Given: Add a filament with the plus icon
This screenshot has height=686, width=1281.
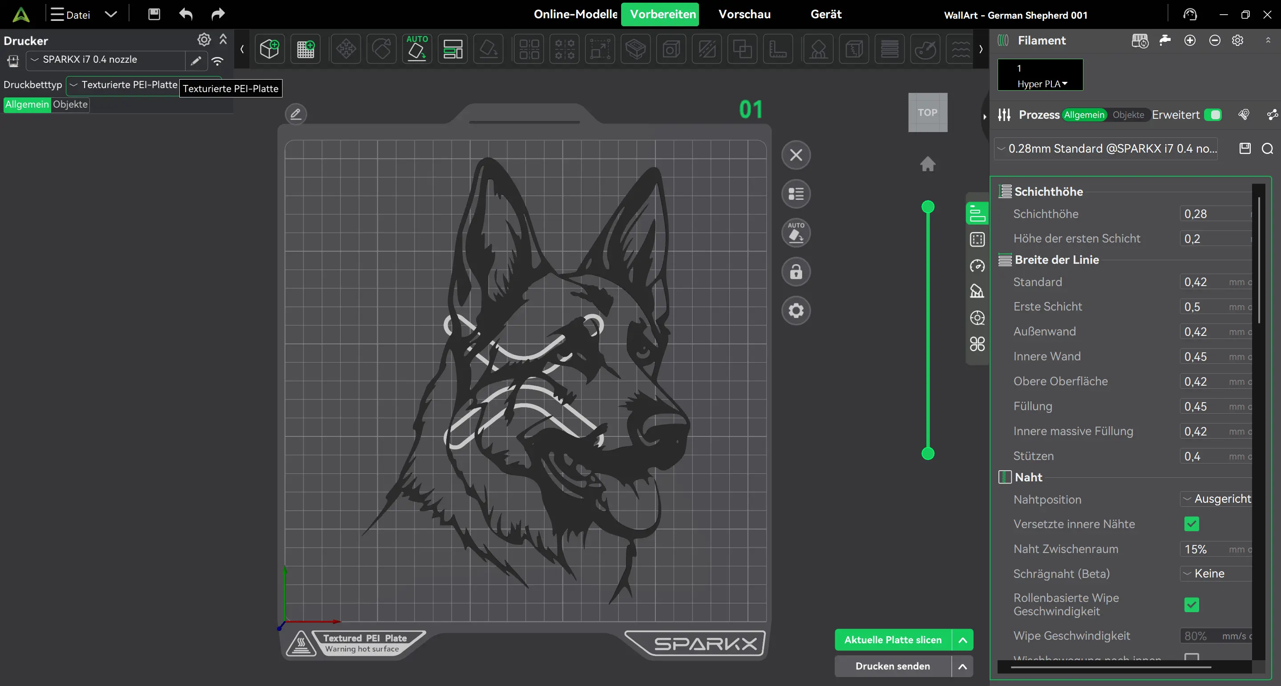Looking at the screenshot, I should tap(1190, 40).
